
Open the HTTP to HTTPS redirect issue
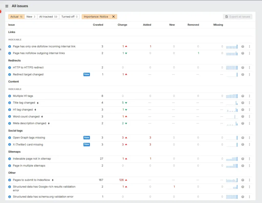click(x=28, y=67)
